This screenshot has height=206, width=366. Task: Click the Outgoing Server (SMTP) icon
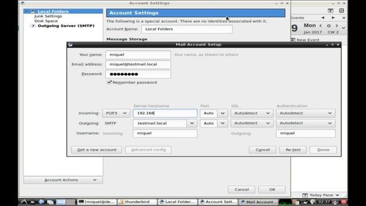click(x=33, y=26)
